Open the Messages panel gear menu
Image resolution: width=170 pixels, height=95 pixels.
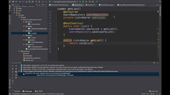[154, 63]
